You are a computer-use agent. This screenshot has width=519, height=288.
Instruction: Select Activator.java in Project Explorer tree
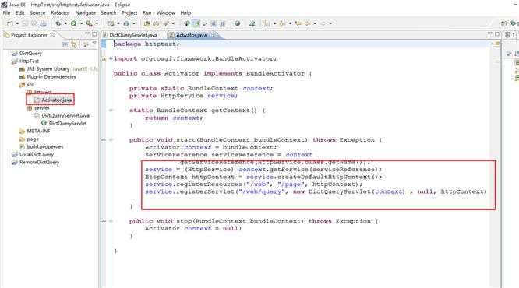[57, 100]
